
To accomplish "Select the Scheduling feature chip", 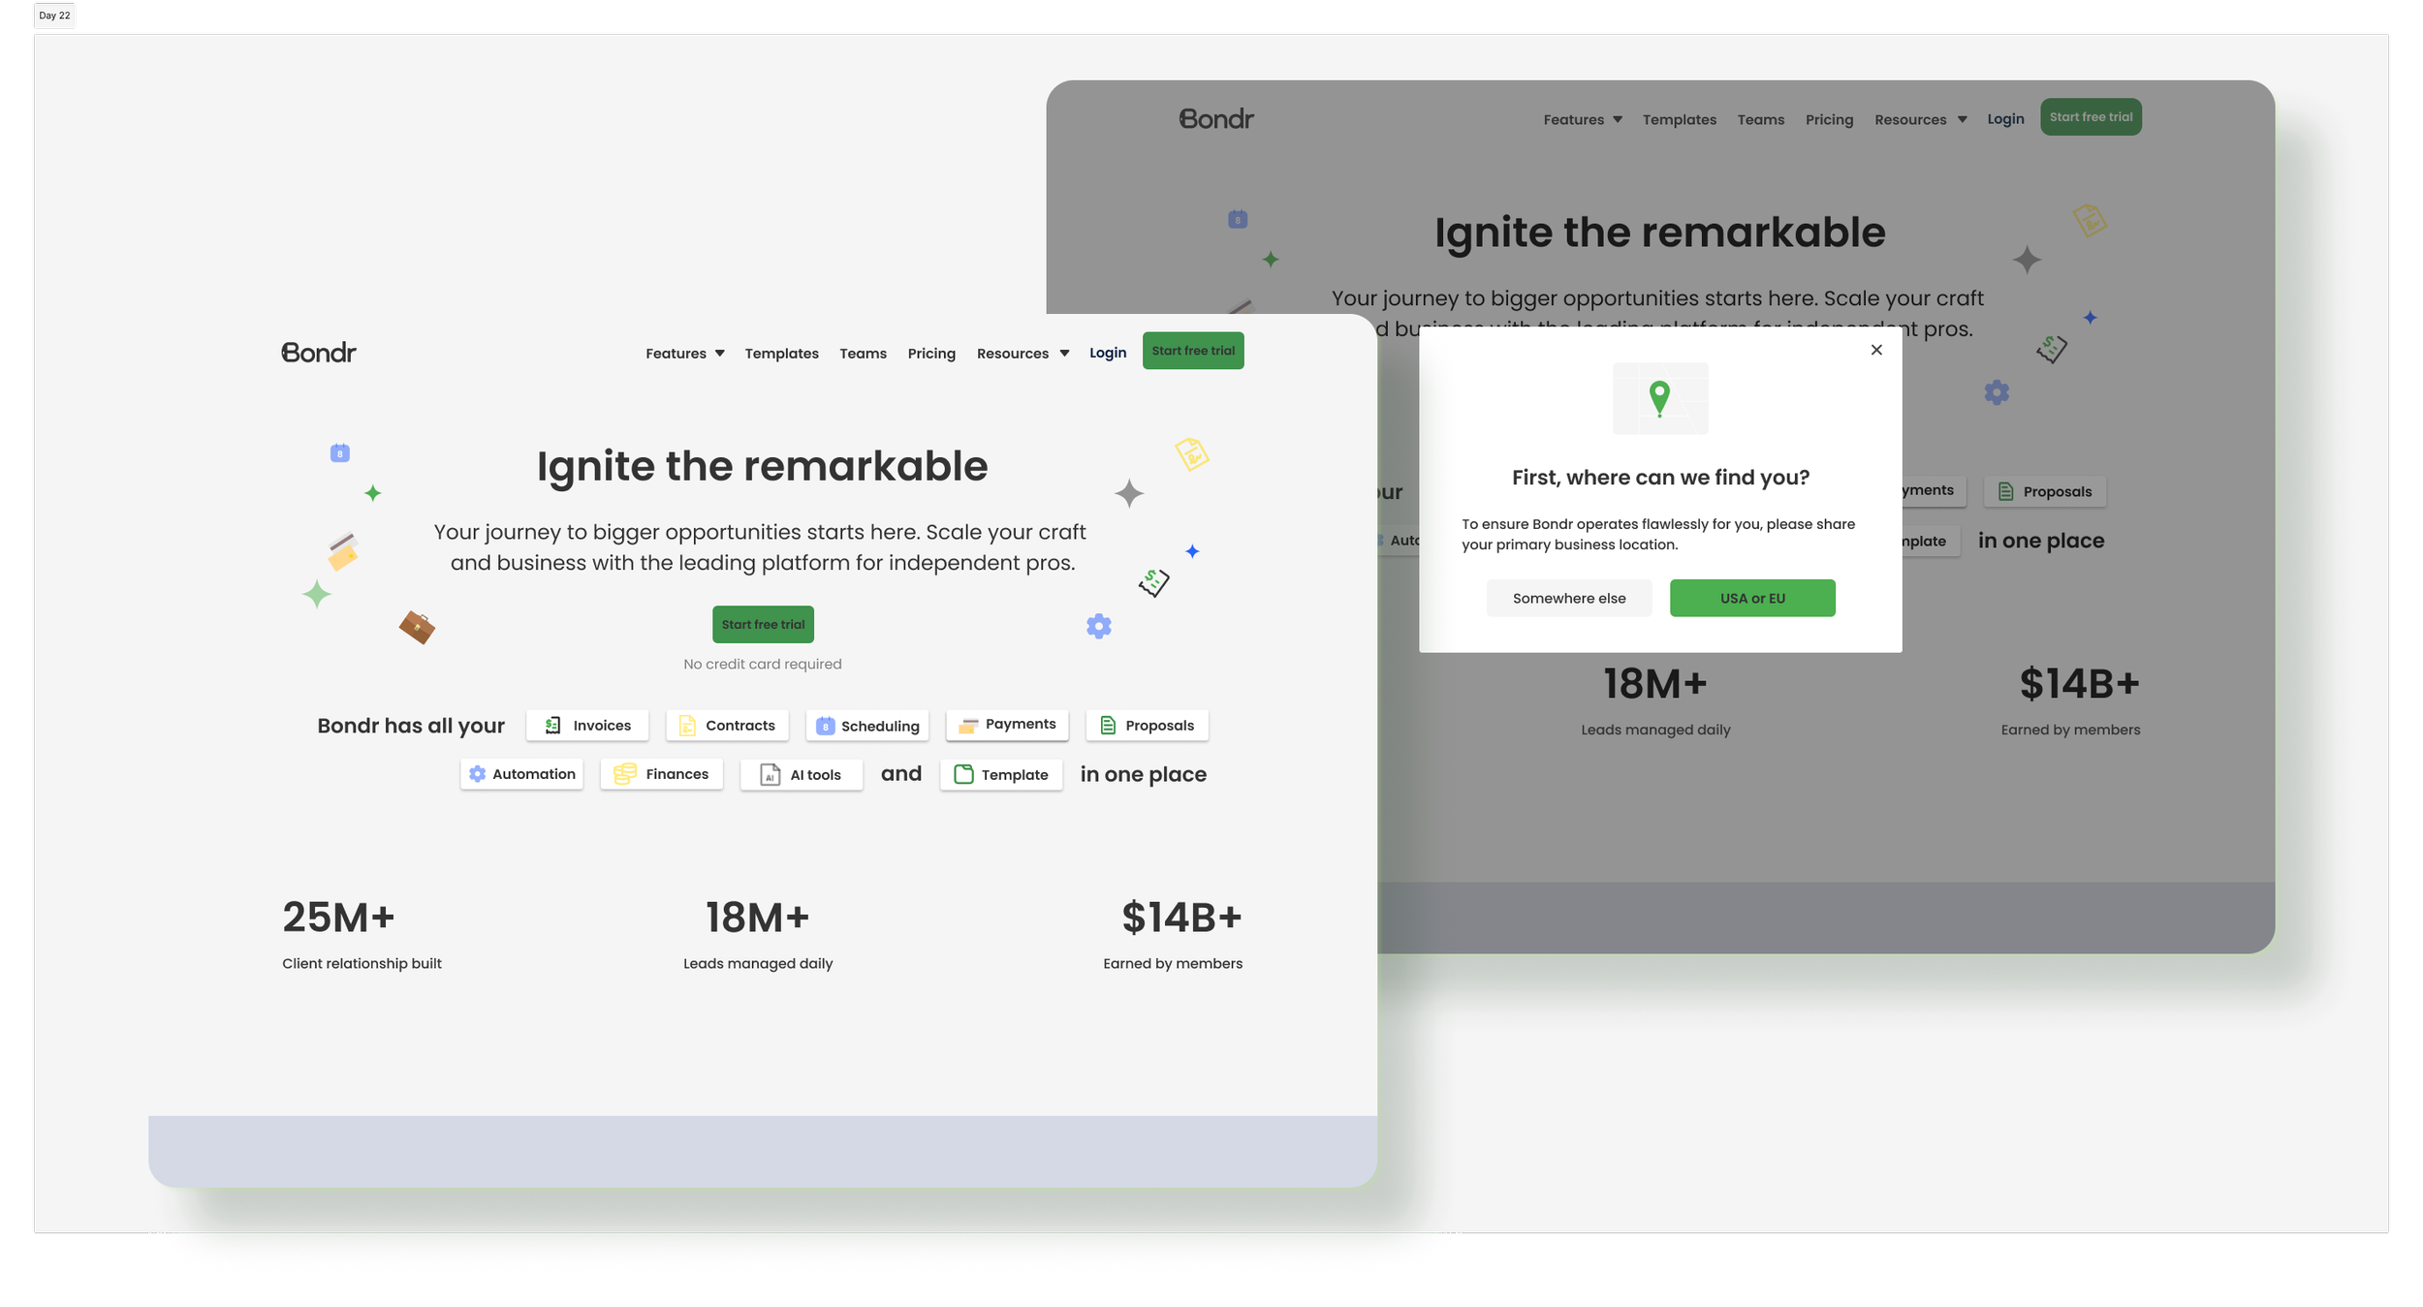I will [867, 726].
